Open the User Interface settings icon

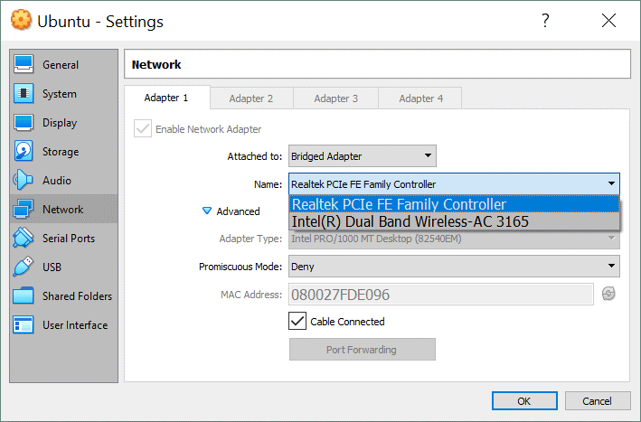[24, 325]
